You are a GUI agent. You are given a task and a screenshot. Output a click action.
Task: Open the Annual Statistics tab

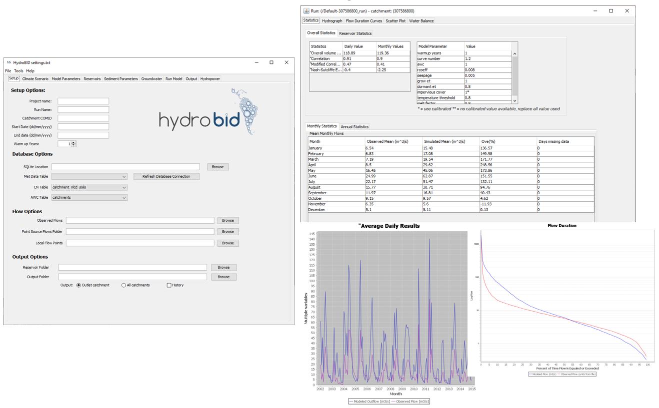(354, 127)
